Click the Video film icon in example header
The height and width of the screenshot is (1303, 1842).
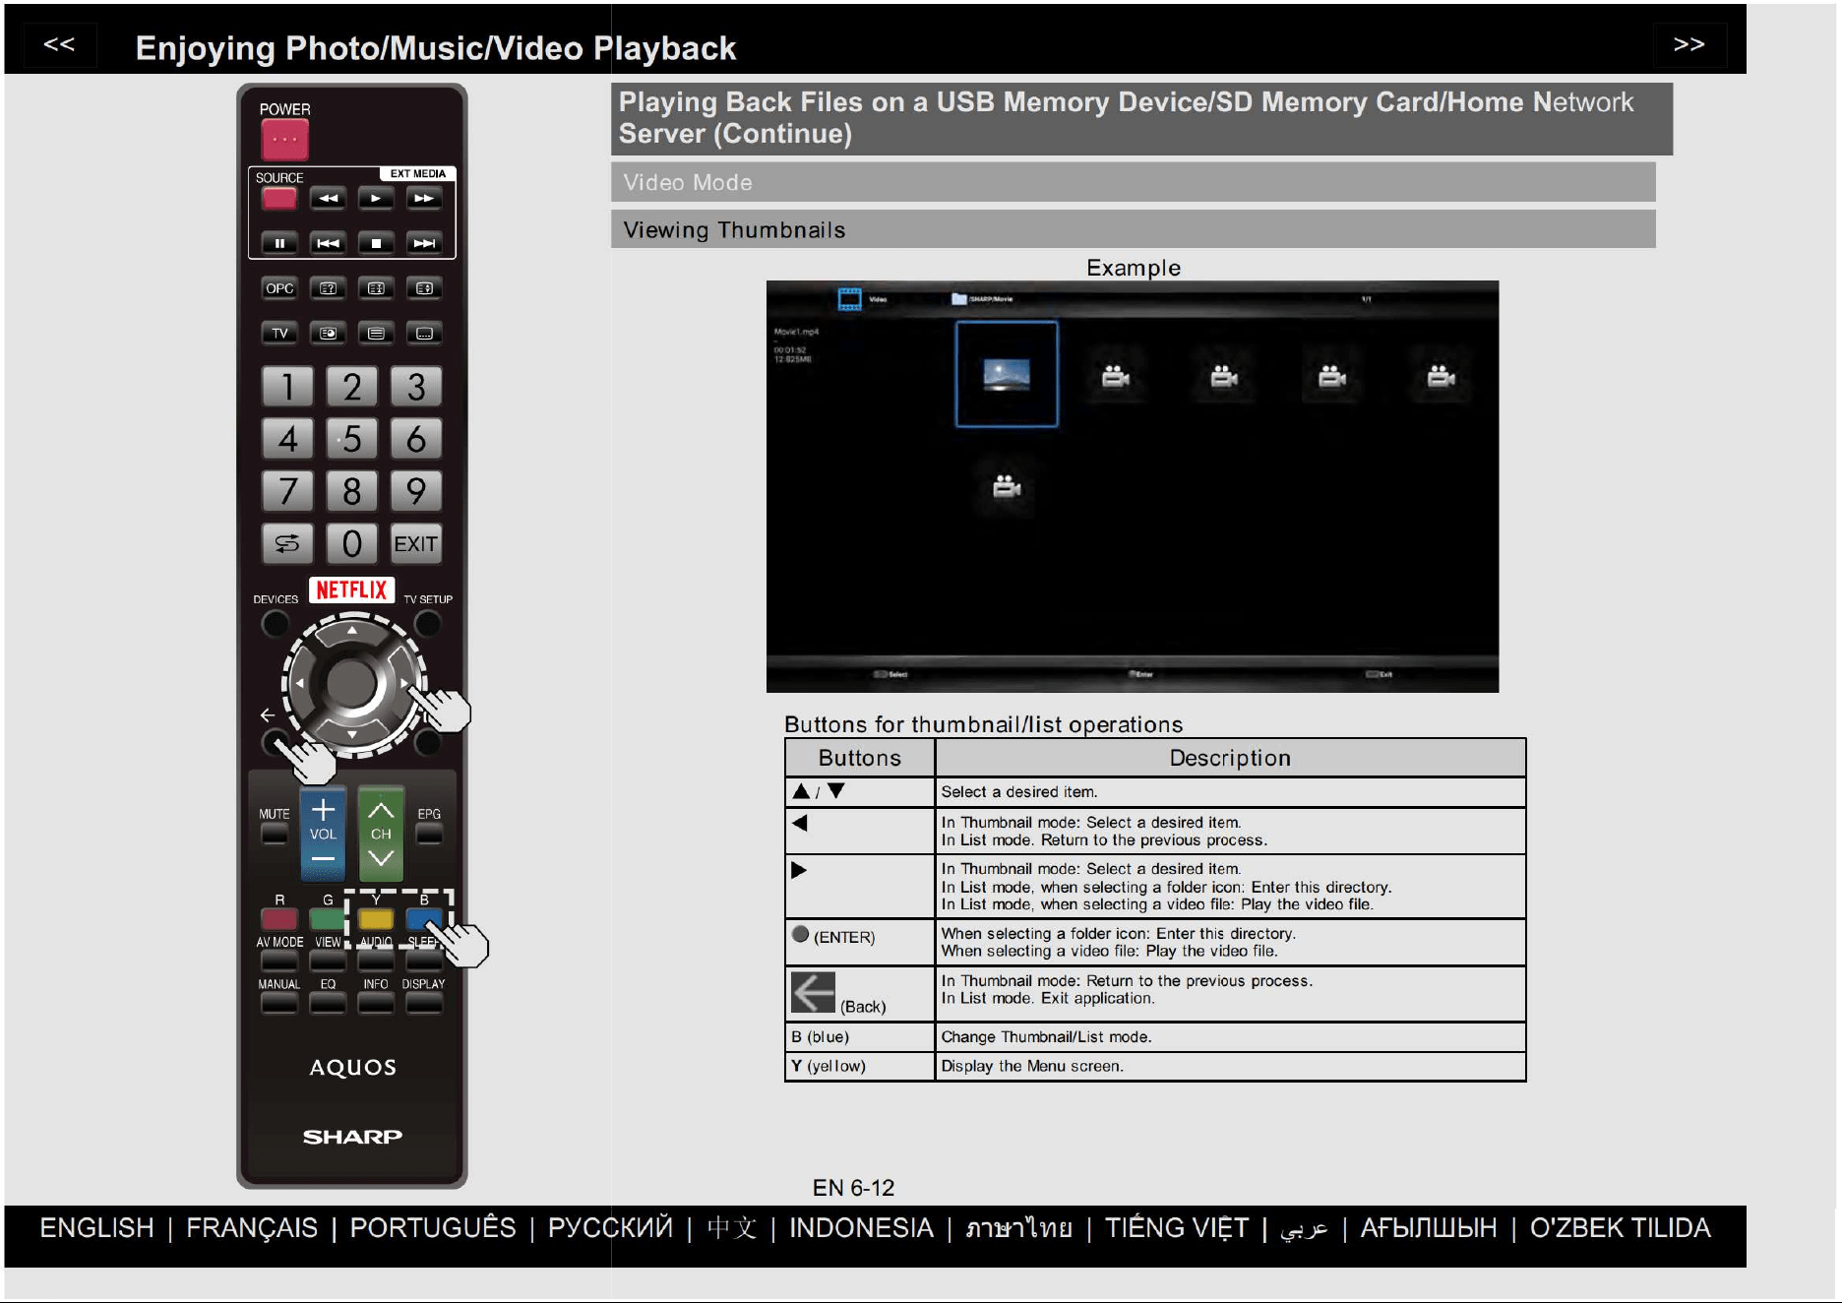[x=849, y=299]
